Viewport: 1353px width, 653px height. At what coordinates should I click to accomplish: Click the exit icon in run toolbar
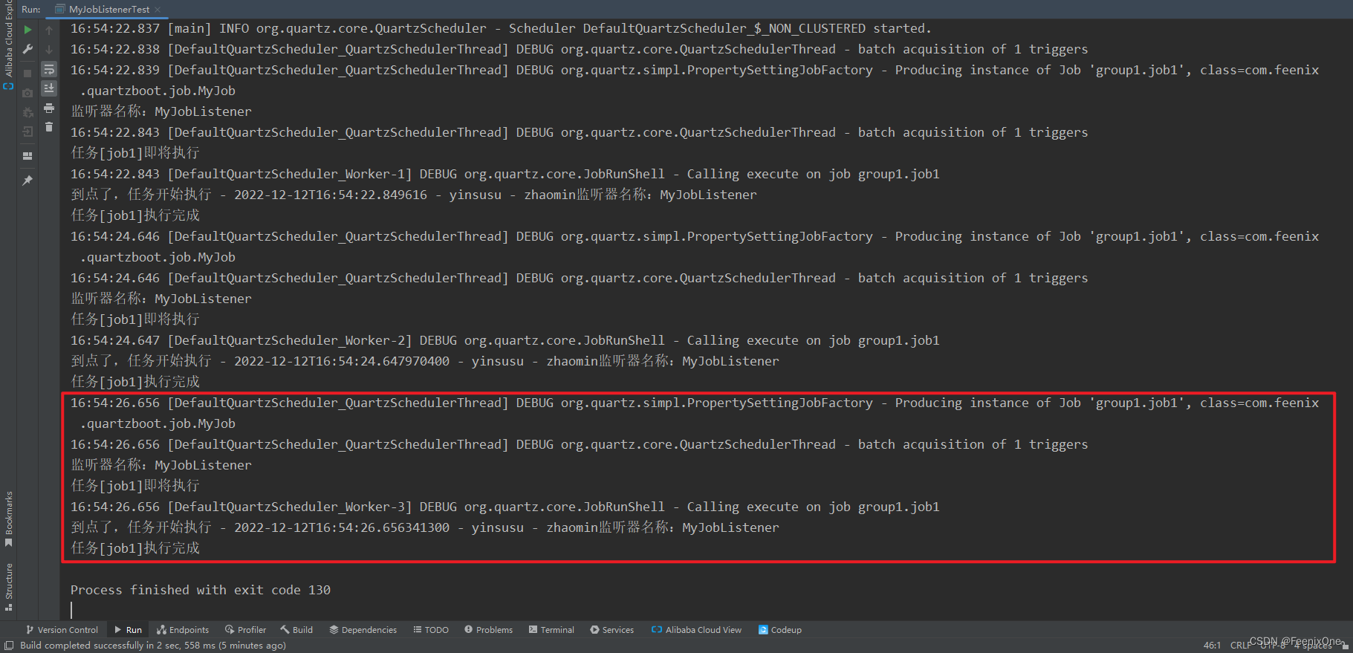point(27,131)
